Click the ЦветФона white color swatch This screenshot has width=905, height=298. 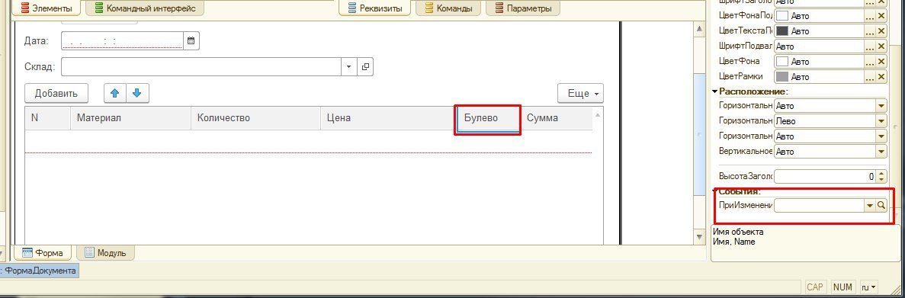coord(783,61)
